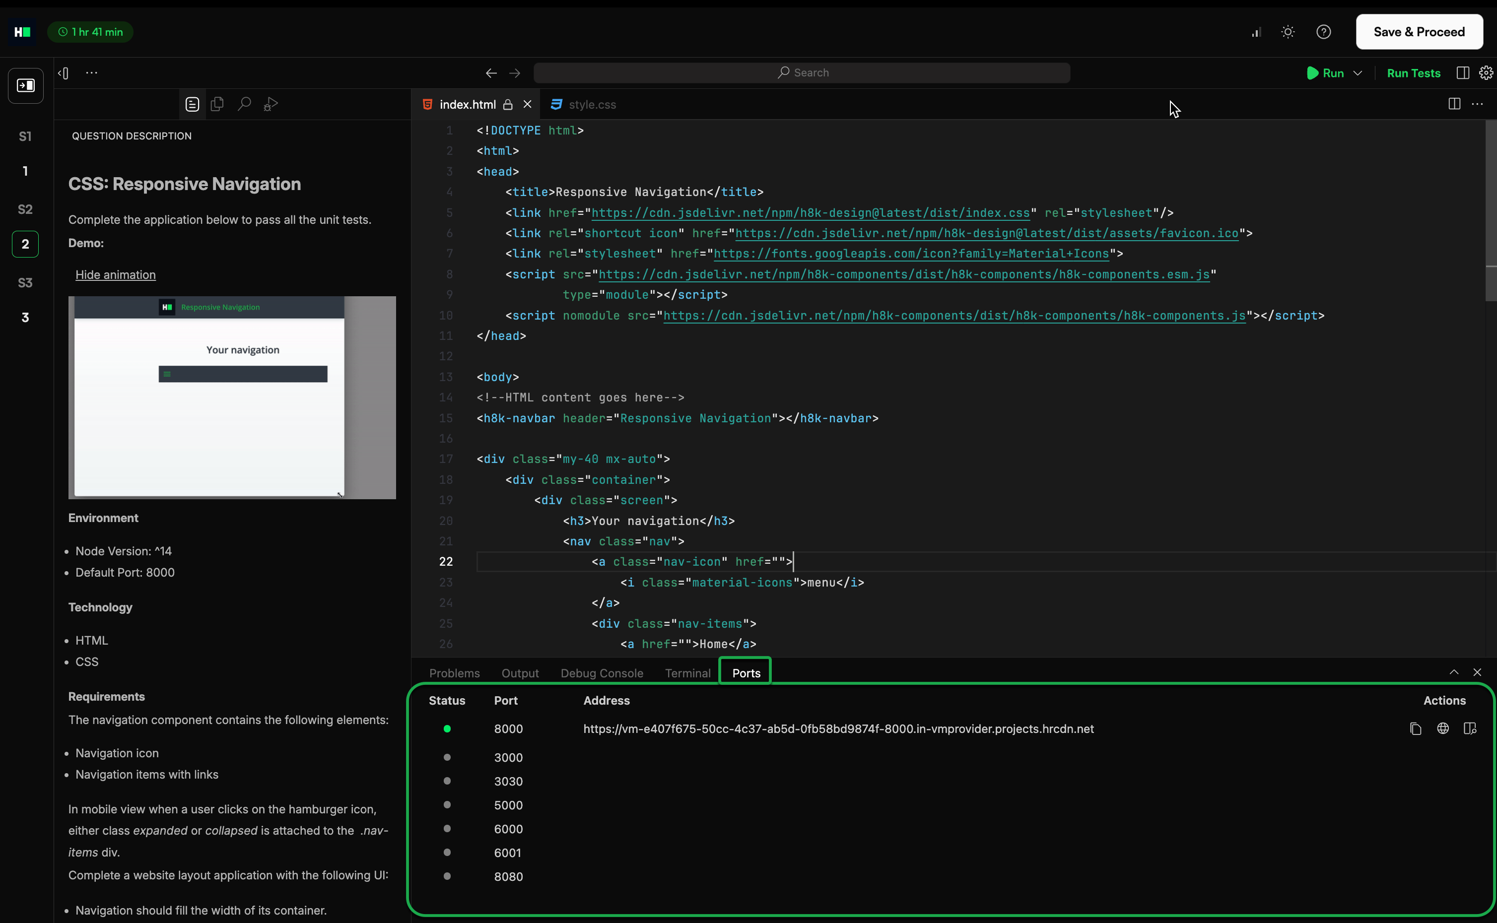Viewport: 1497px width, 923px height.
Task: Switch to the index.html tab
Action: pyautogui.click(x=468, y=104)
